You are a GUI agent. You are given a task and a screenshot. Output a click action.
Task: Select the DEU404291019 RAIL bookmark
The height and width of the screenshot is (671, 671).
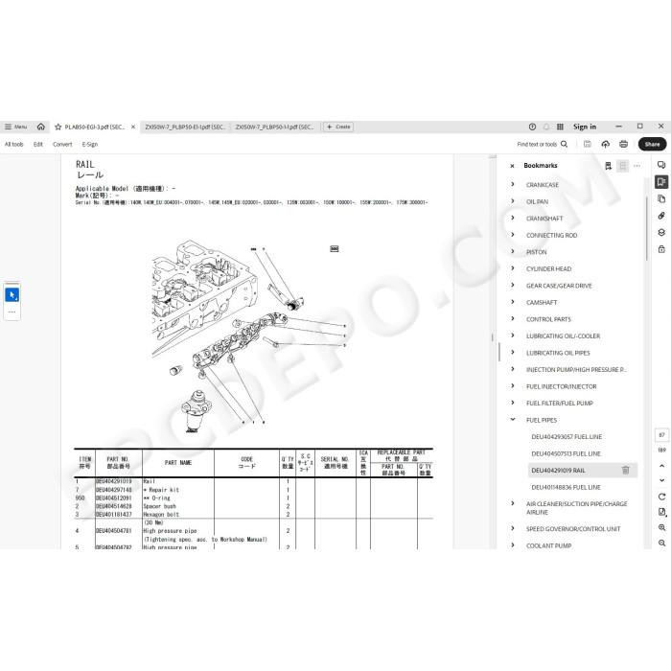click(559, 471)
